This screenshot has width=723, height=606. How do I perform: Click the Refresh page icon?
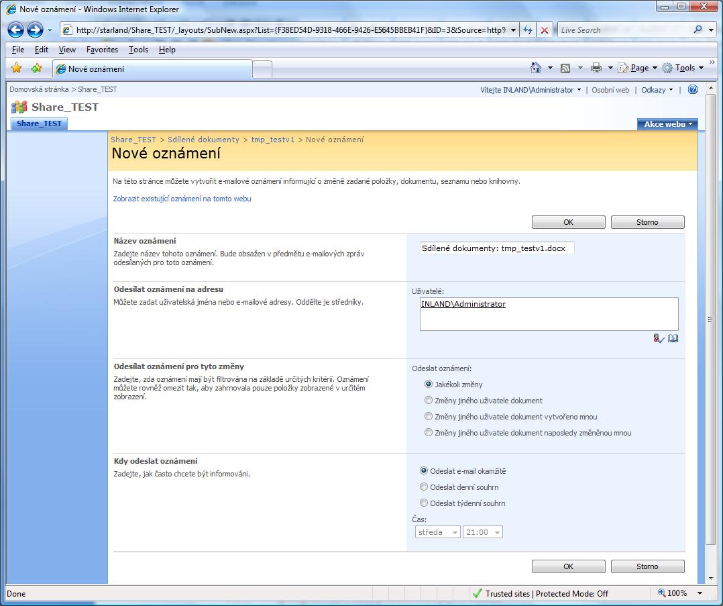coord(528,30)
